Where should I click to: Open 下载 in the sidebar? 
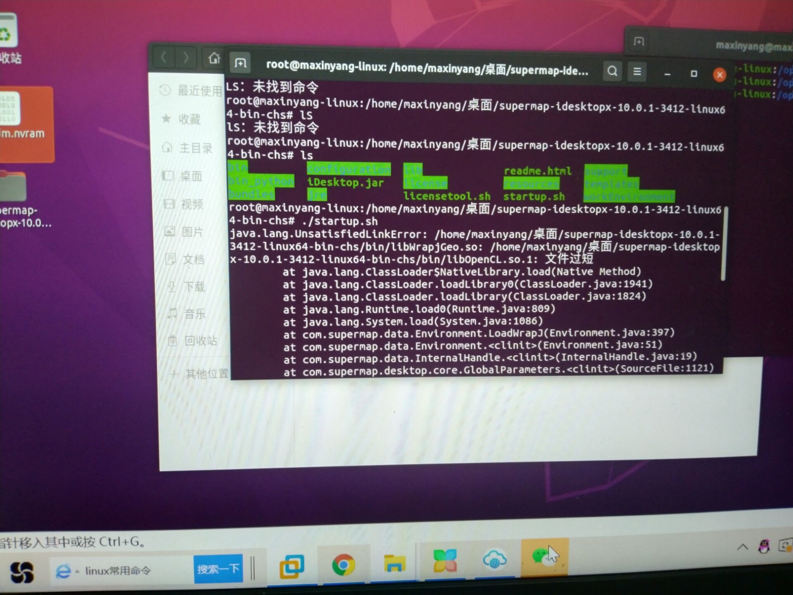tap(187, 286)
